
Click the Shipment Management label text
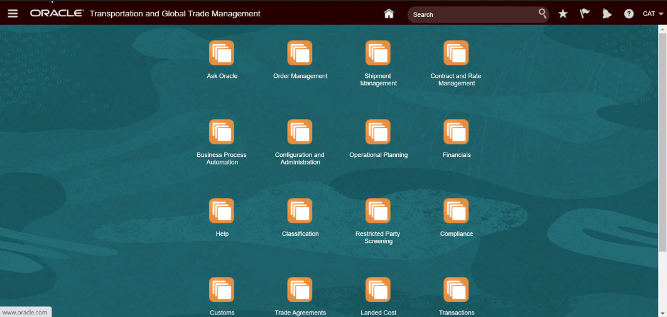pyautogui.click(x=378, y=80)
